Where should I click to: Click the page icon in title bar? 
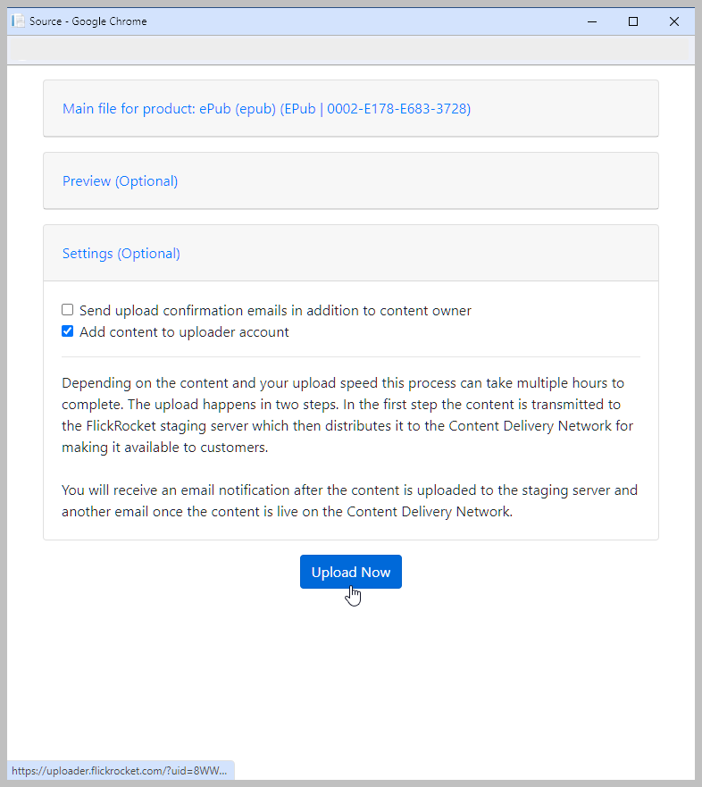(18, 21)
